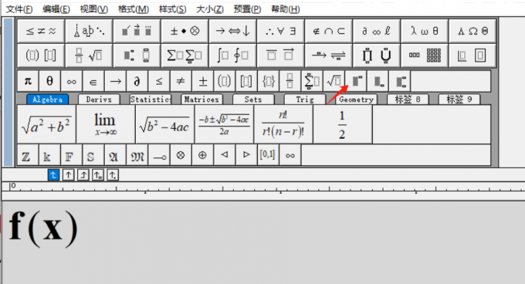Open the relational symbols palette (≤ ≠ ≈)
The width and height of the screenshot is (525, 284).
[x=41, y=31]
